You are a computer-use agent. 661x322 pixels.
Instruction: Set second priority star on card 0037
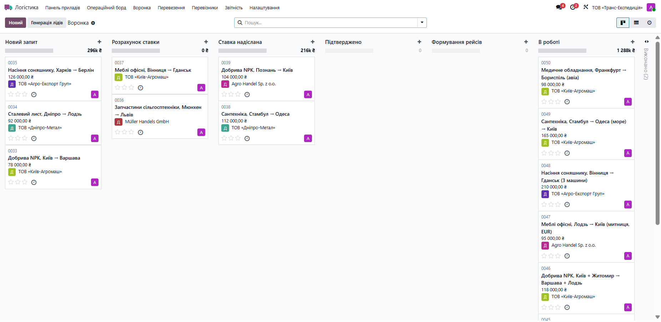click(x=124, y=87)
